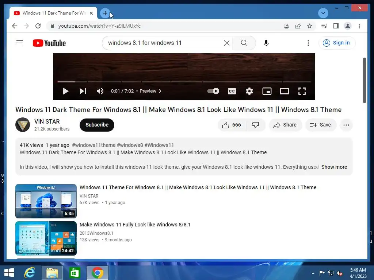Viewport: 374px width, 280px height.
Task: Open the YouTube guide hamburger menu
Action: (x=20, y=43)
